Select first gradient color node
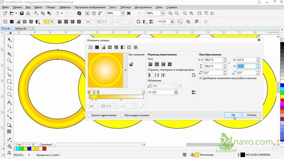284x159 pixels. (89, 92)
